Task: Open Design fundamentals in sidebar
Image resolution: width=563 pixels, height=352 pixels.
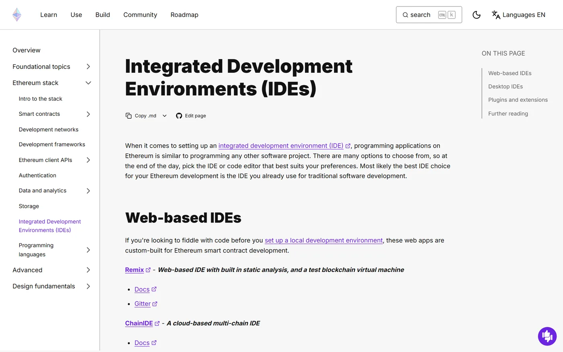Action: pyautogui.click(x=44, y=286)
